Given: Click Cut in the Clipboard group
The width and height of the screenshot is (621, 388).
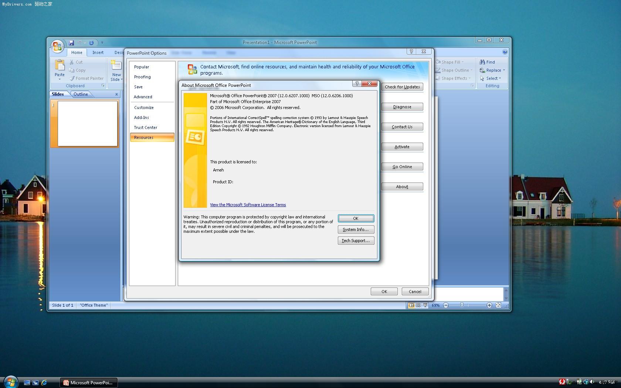Looking at the screenshot, I should 76,62.
